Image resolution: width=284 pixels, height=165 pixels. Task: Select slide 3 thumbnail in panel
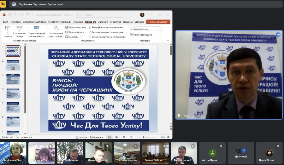(x=13, y=79)
